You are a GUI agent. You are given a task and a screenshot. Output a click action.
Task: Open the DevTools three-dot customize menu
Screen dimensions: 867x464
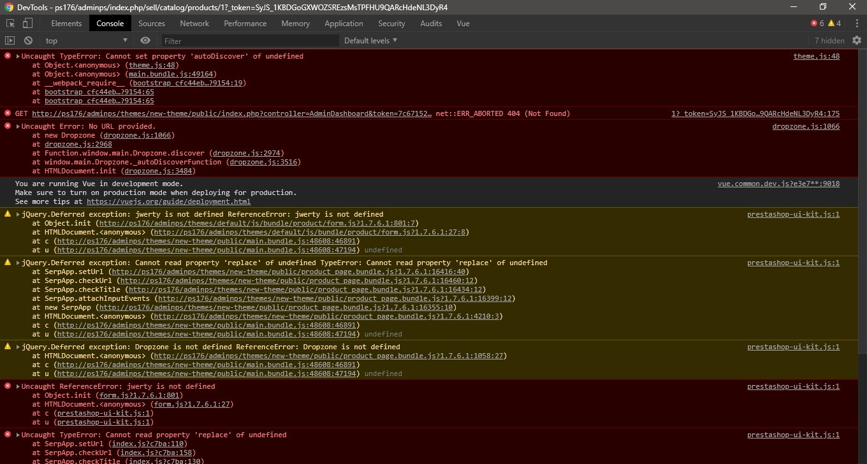click(856, 24)
